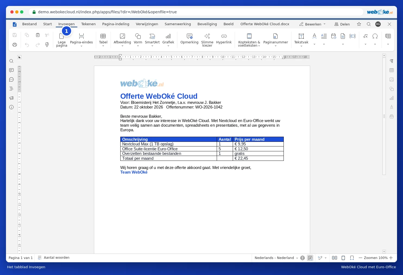This screenshot has width=403, height=275.
Task: Insert a SmartArt graphic
Action: tap(152, 40)
